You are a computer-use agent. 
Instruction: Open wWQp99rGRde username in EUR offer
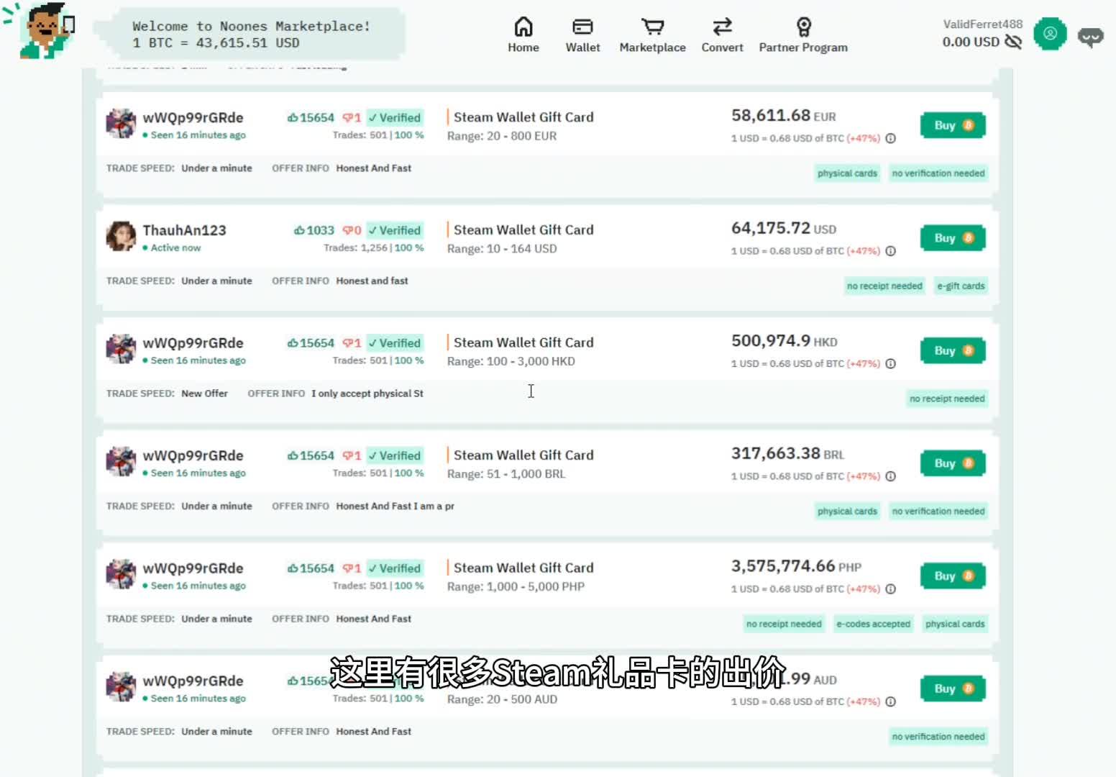pos(193,117)
